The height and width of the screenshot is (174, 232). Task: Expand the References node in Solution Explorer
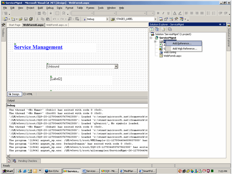click(x=155, y=41)
